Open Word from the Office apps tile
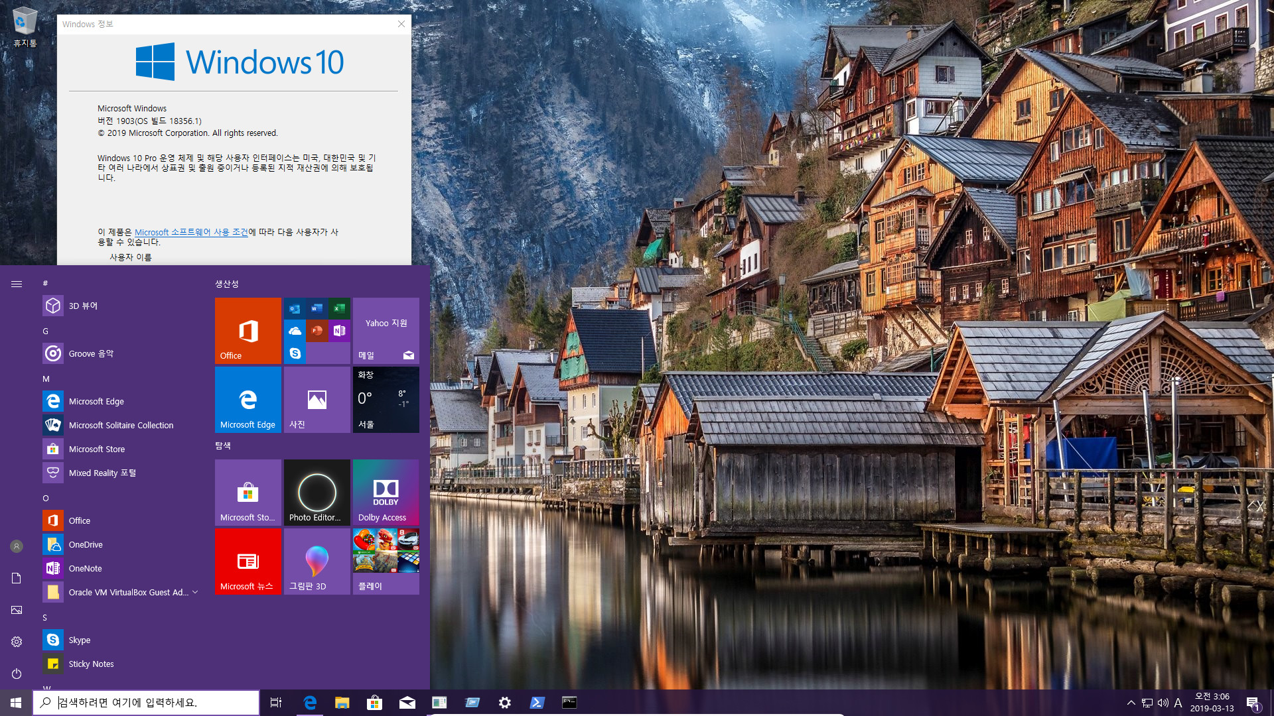The width and height of the screenshot is (1274, 716). pos(317,308)
